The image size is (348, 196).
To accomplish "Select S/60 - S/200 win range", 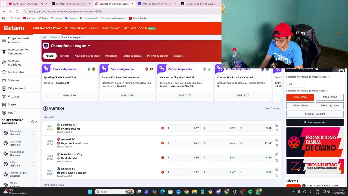I will click(300, 97).
